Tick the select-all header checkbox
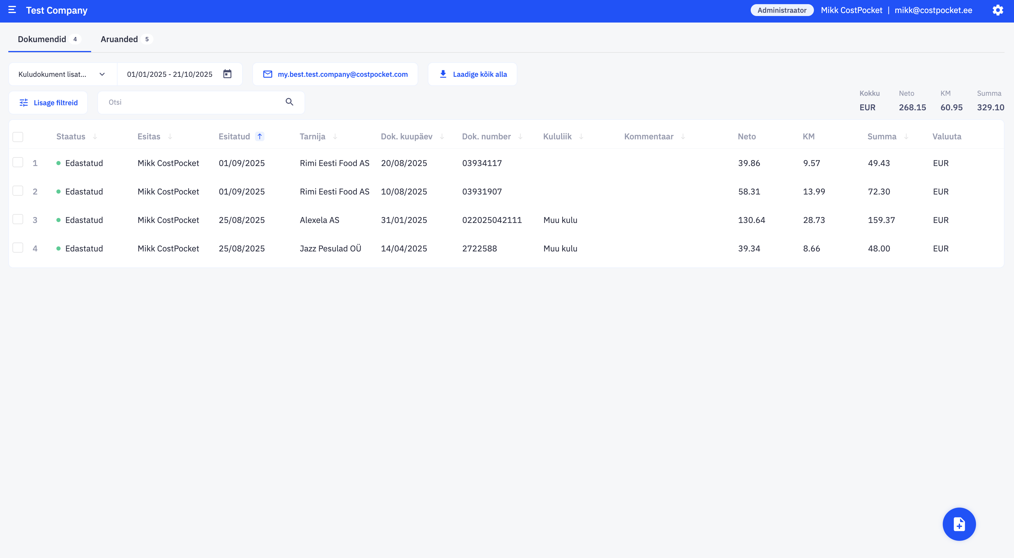The image size is (1014, 558). tap(18, 137)
